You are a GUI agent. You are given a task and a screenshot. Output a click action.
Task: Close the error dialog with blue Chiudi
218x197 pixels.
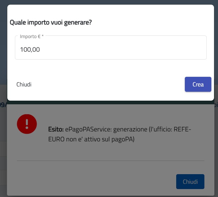point(190,181)
